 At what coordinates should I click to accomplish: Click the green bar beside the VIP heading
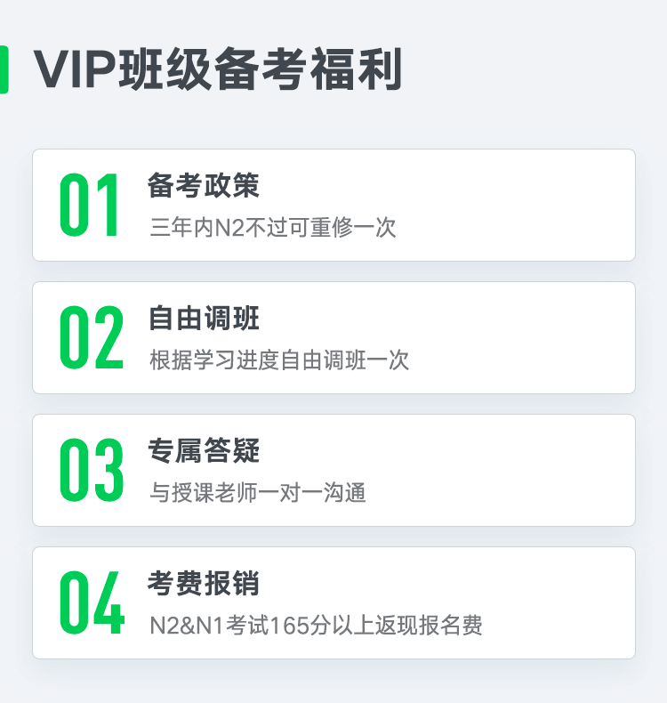[x=4, y=69]
